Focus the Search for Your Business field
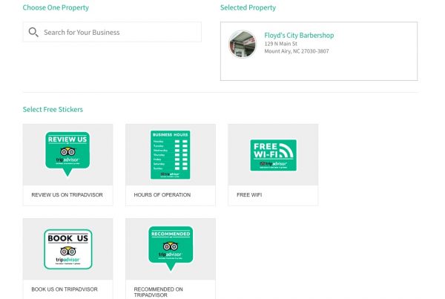The width and height of the screenshot is (445, 299). (x=112, y=32)
